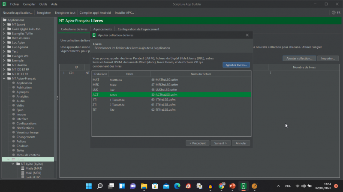
Task: Click the Windows Start icon in taskbar
Action: coord(88,186)
